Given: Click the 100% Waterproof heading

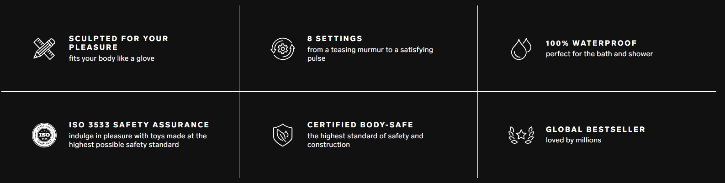Looking at the screenshot, I should coord(591,43).
